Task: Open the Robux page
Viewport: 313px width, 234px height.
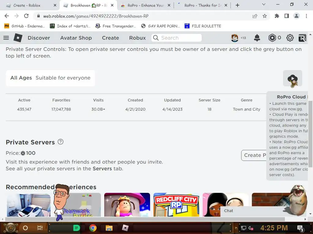Action: (137, 38)
